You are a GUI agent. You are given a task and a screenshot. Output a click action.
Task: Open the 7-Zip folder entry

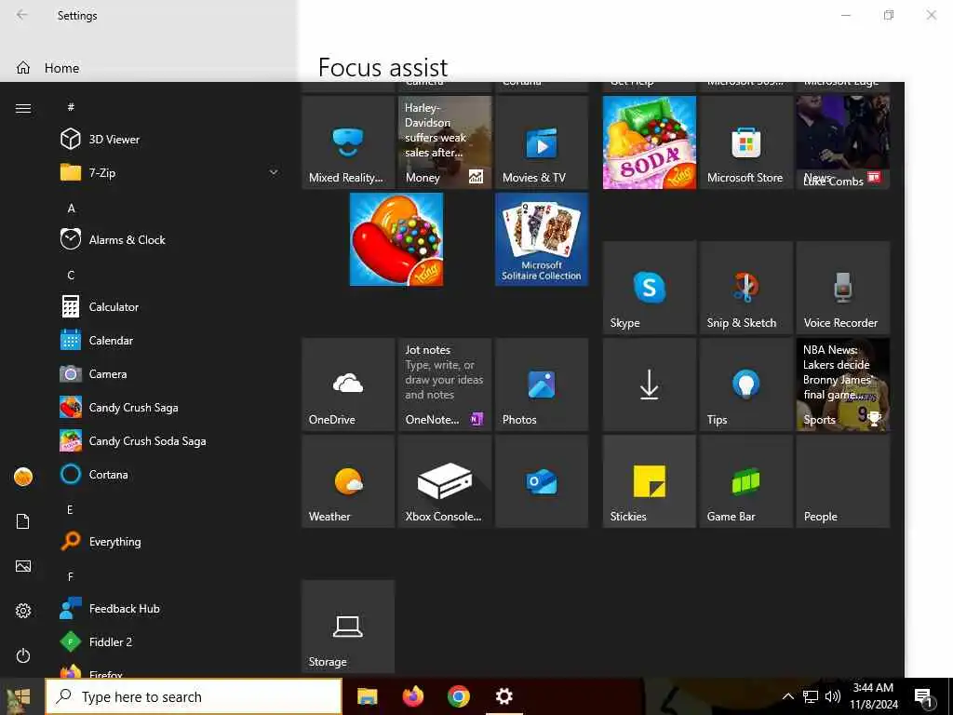pyautogui.click(x=168, y=172)
